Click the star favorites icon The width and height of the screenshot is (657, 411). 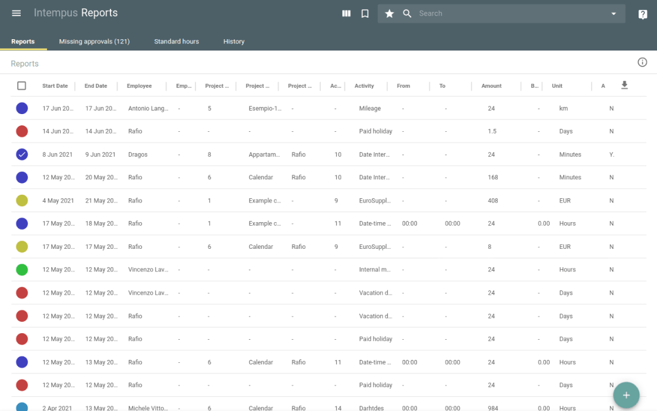(389, 14)
